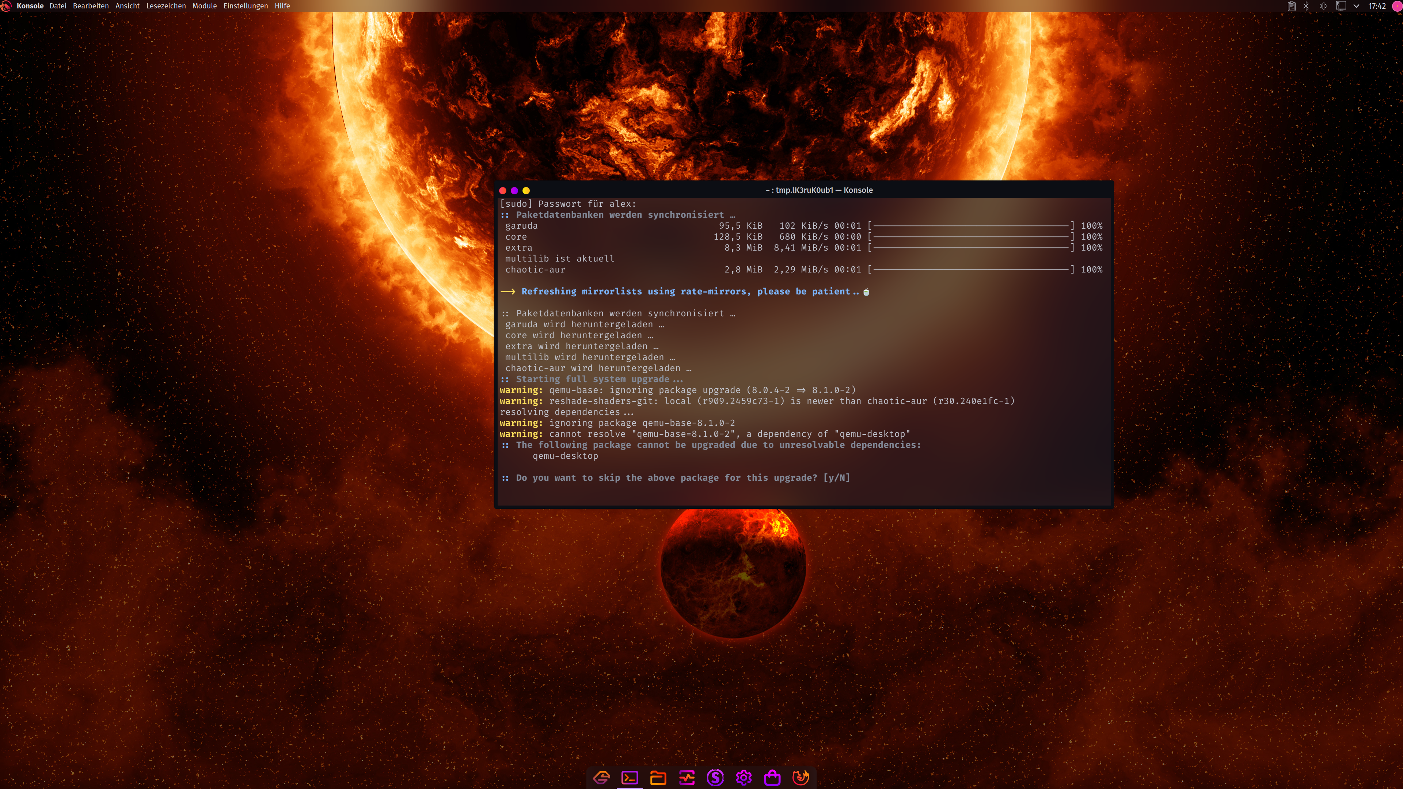The height and width of the screenshot is (789, 1403).
Task: Click the Konsole window title bar
Action: tap(818, 190)
